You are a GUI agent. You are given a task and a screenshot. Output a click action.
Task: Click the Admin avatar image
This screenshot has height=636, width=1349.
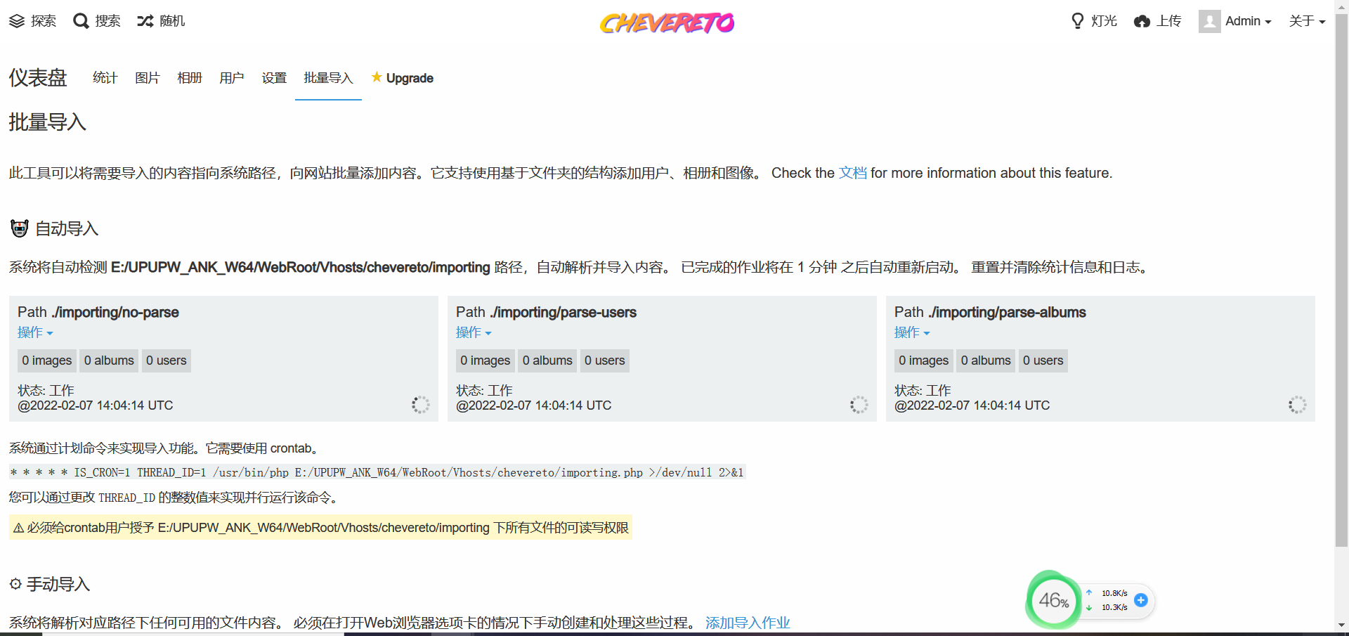coord(1209,21)
